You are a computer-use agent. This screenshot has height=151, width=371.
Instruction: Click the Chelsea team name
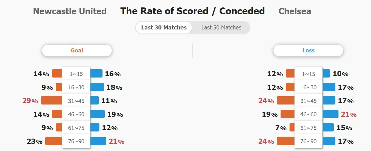point(295,11)
